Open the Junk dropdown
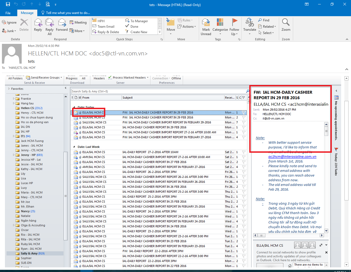This screenshot has height=272, width=351. pyautogui.click(x=9, y=31)
